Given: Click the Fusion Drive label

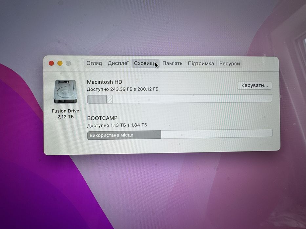Looking at the screenshot, I should (65, 111).
